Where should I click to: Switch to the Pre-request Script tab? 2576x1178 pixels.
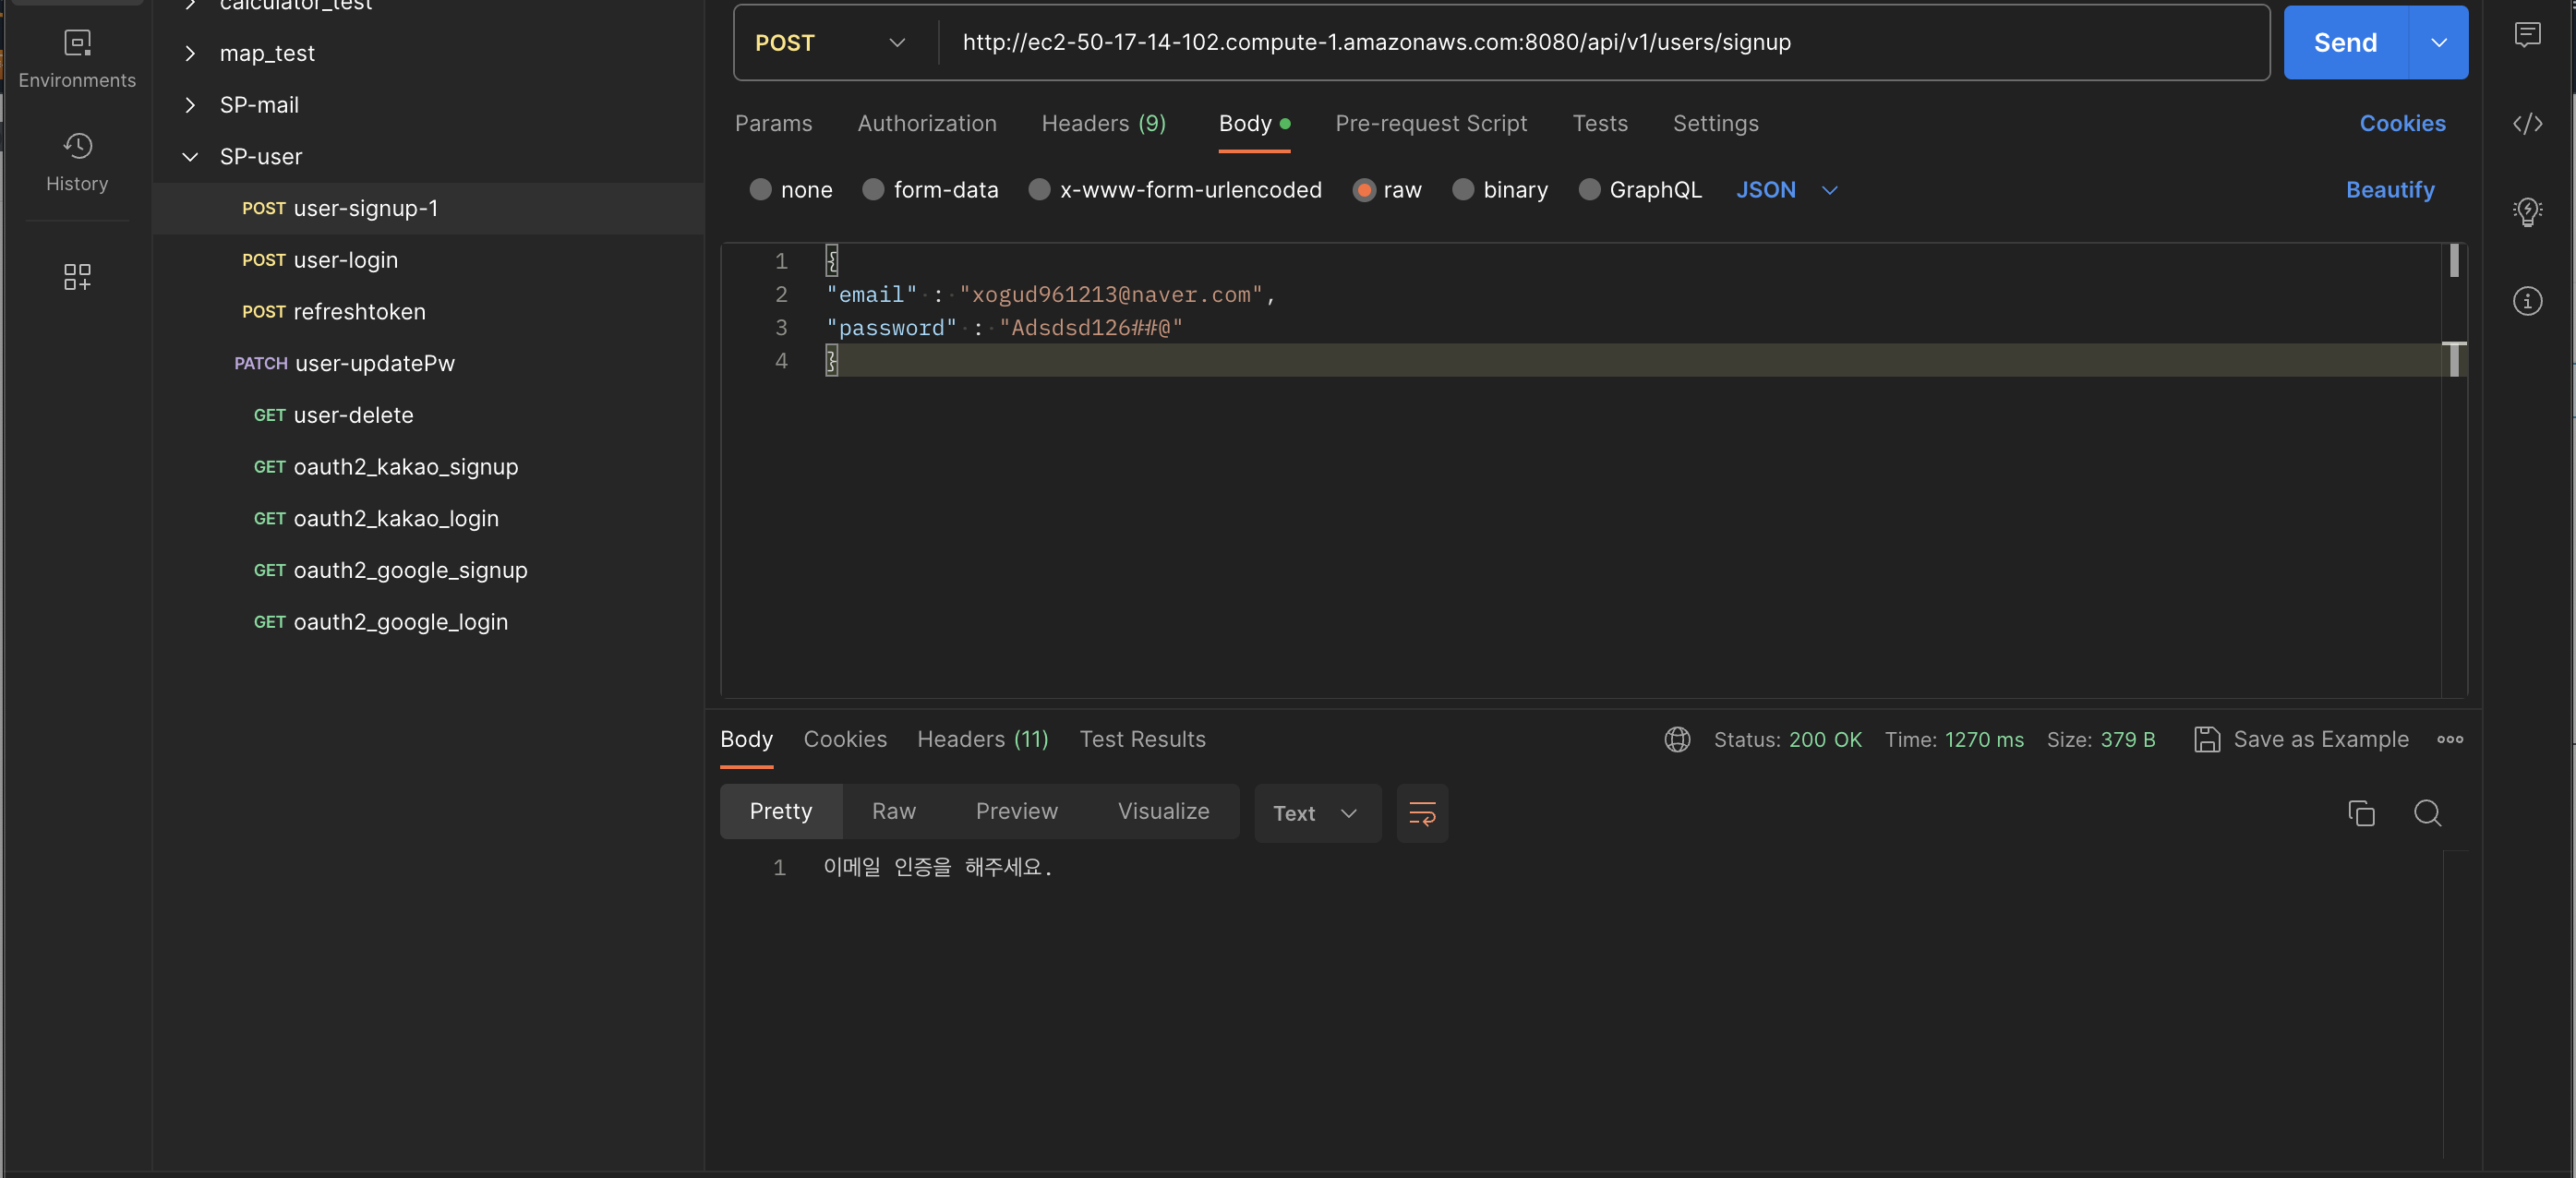point(1430,124)
